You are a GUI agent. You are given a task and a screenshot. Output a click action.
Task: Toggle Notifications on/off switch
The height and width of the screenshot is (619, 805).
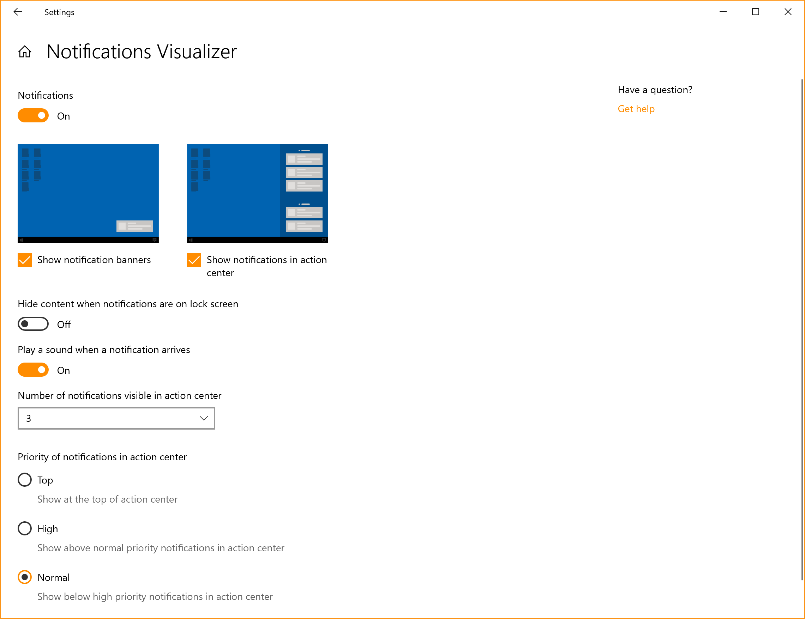(x=34, y=116)
